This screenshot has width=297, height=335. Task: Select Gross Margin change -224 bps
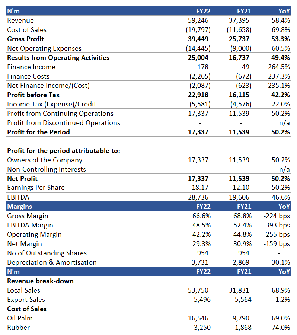click(x=277, y=216)
